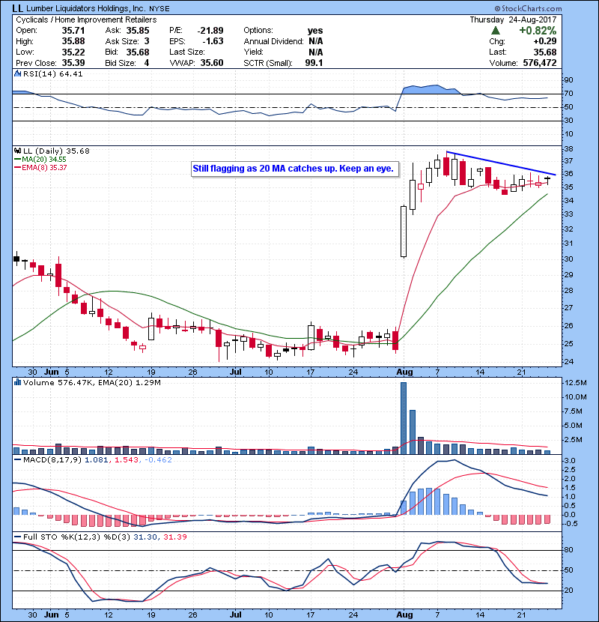Click the tall white gap-up candle on August 1
The height and width of the screenshot is (622, 599).
[404, 232]
